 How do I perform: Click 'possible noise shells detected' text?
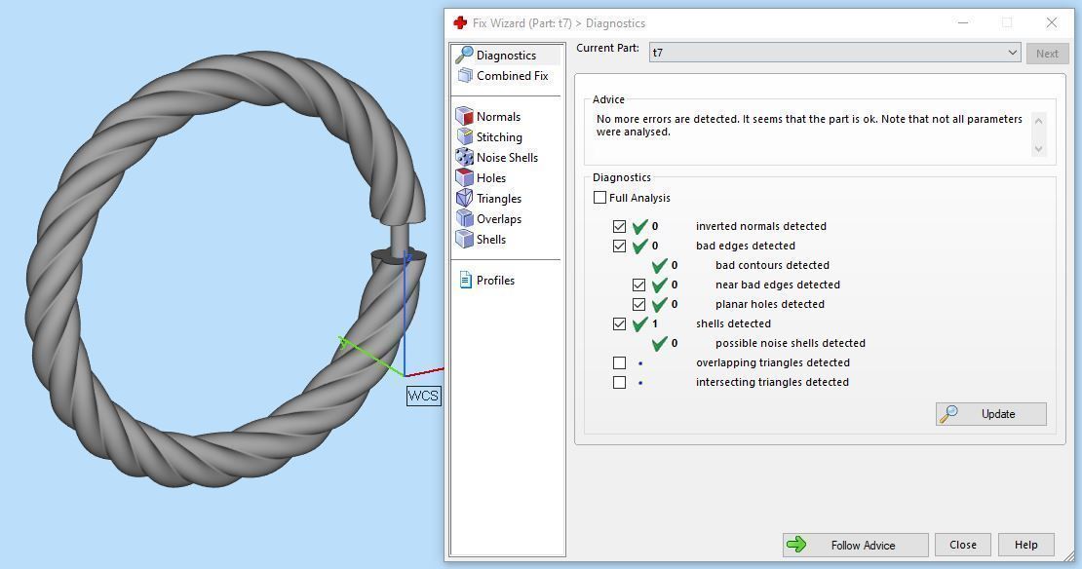[791, 344]
